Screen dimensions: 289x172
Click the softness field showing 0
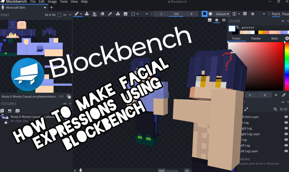pyautogui.click(x=191, y=14)
